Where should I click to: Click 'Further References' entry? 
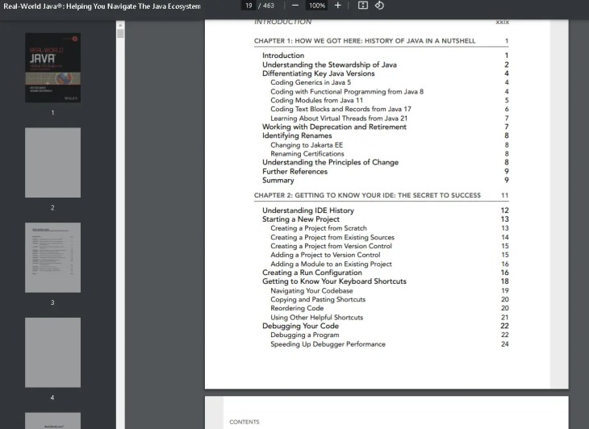coord(294,172)
